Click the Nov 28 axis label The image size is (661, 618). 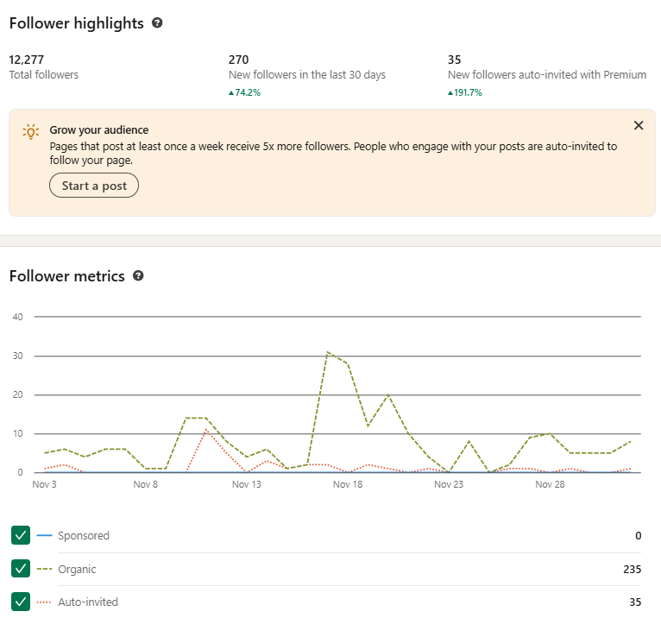click(x=550, y=485)
